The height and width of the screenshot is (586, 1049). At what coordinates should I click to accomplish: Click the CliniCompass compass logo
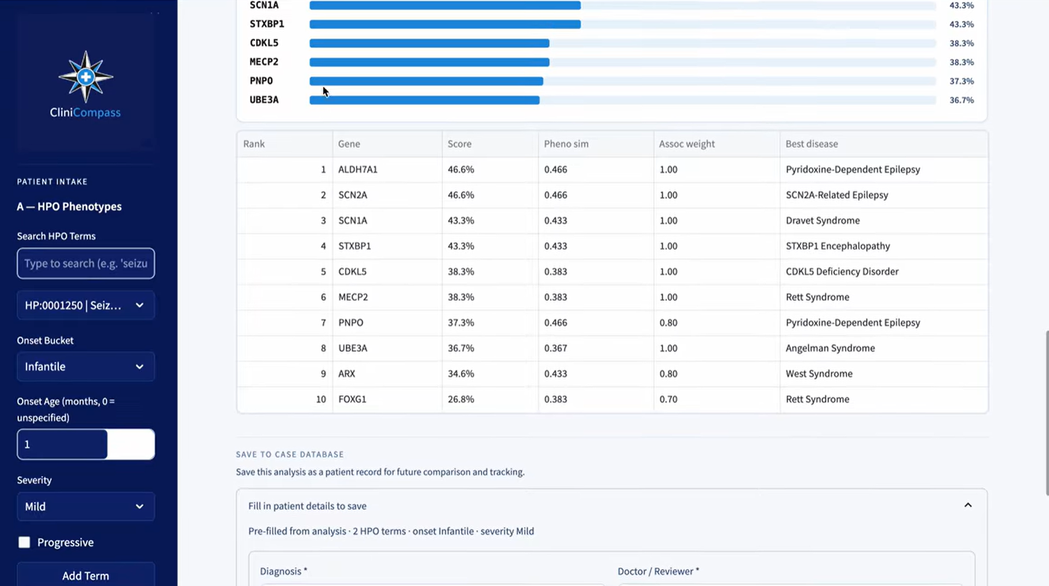coord(85,77)
